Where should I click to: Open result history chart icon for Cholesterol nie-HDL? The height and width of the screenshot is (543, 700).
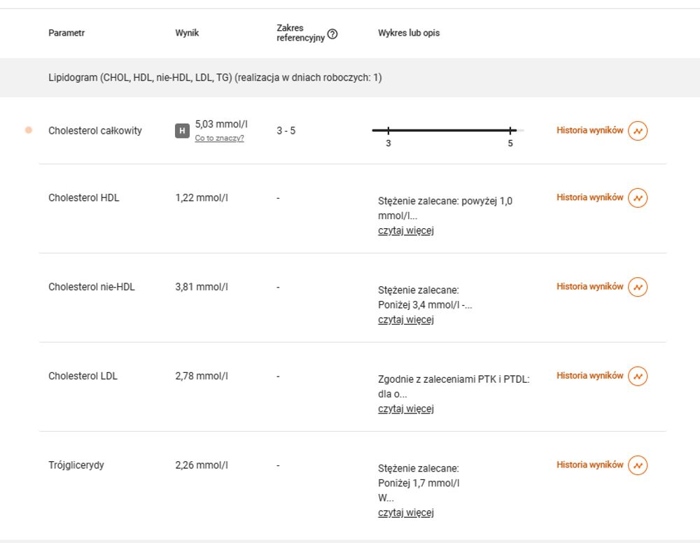[x=638, y=287]
